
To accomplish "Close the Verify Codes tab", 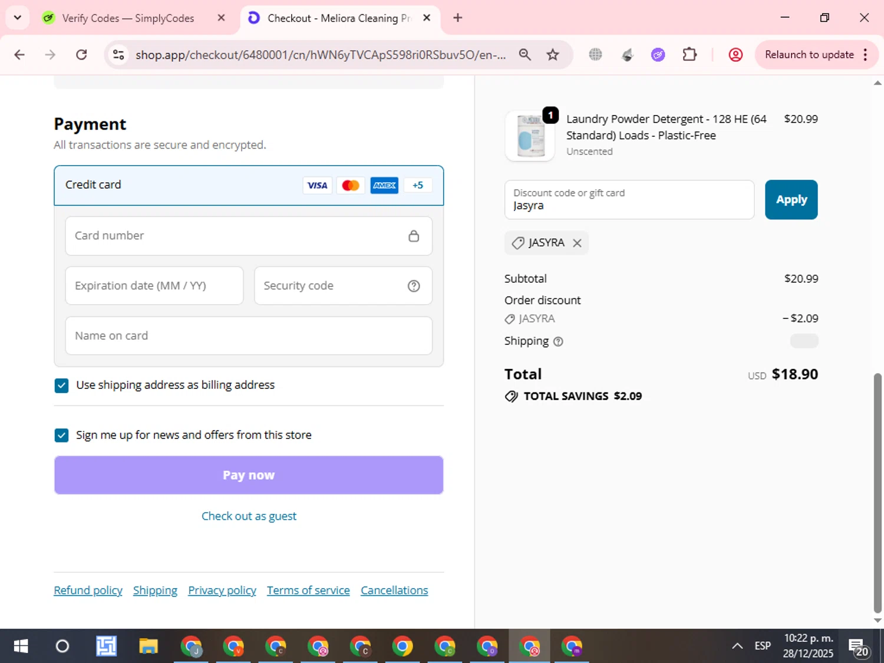I will pyautogui.click(x=221, y=18).
